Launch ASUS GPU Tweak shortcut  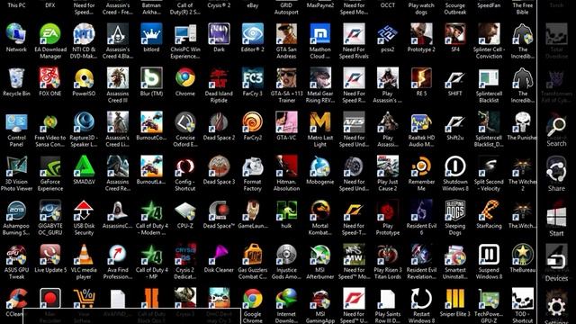(x=16, y=254)
